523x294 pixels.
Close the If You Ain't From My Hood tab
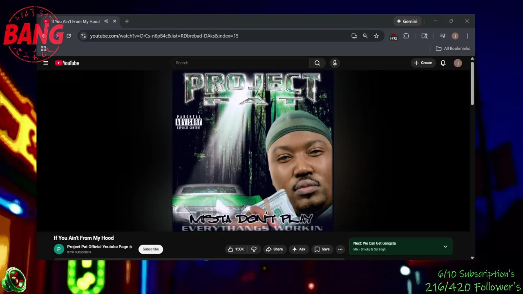point(114,21)
